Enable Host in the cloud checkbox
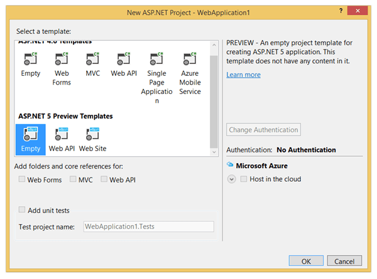 pos(244,179)
